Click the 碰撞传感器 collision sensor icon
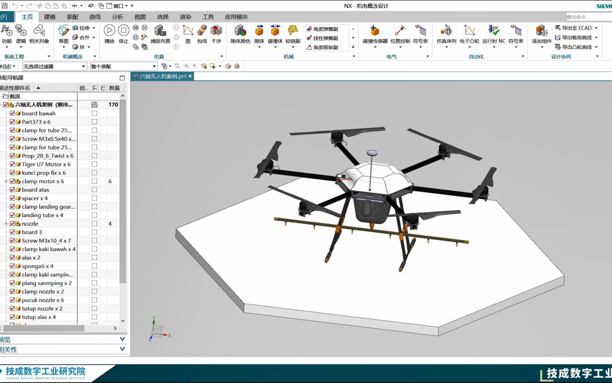Screen dimensions: 612x383 click(375, 31)
